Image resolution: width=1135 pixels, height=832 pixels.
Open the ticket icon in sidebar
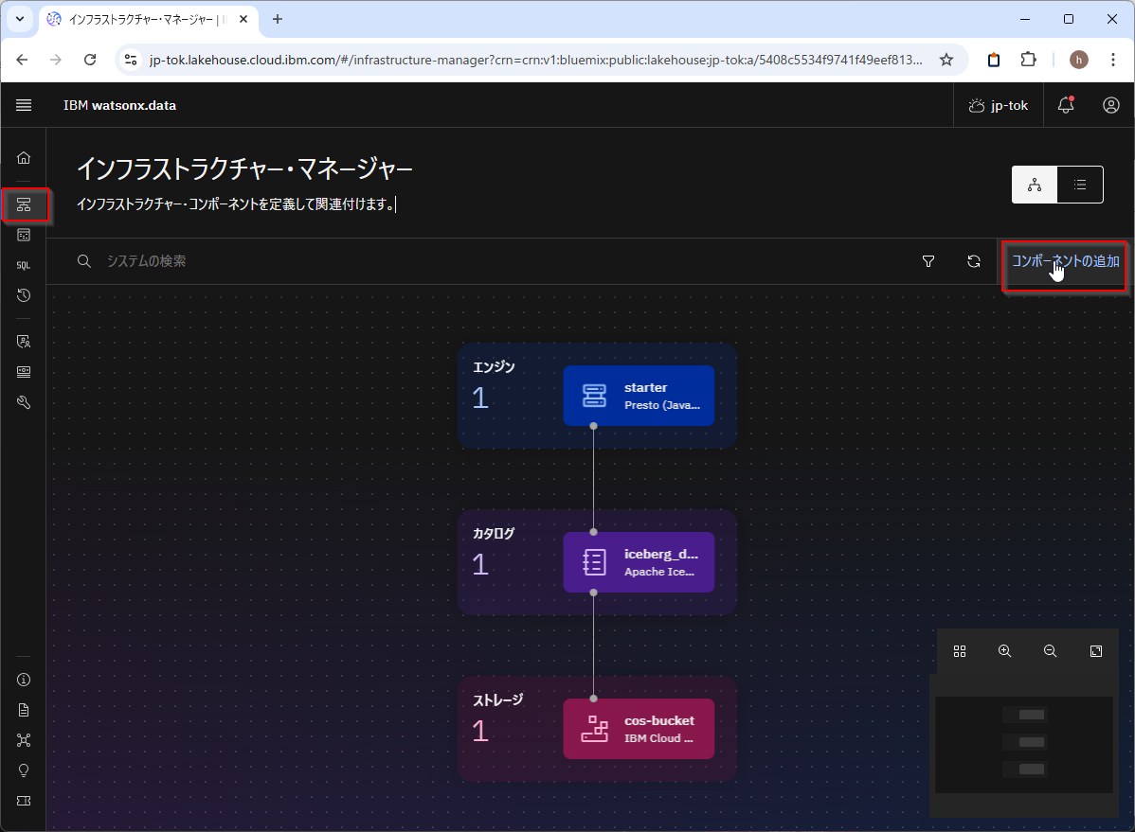(x=24, y=801)
